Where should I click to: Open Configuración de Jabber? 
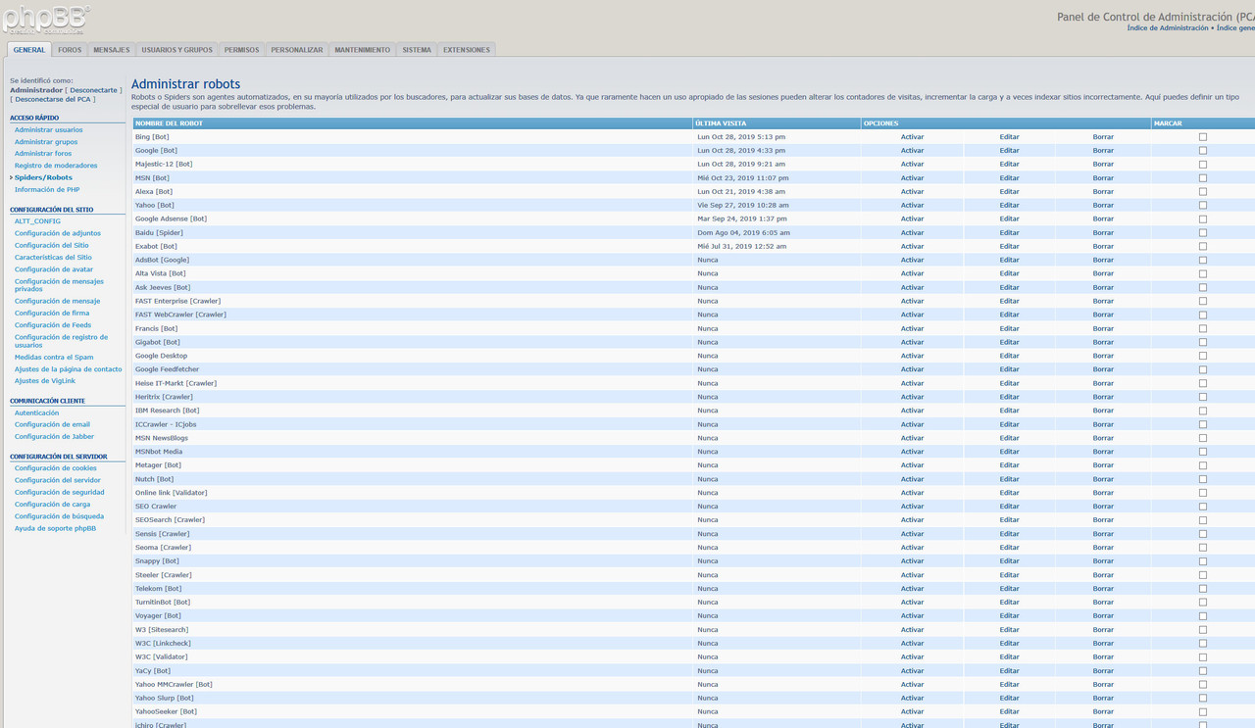[54, 436]
